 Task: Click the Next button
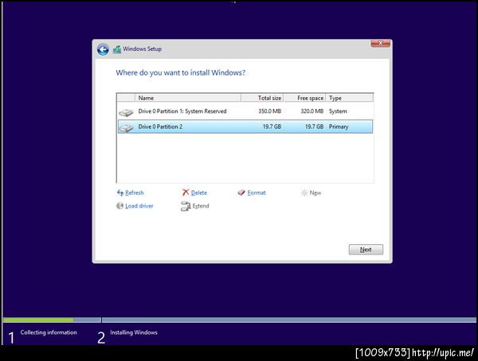(x=366, y=250)
